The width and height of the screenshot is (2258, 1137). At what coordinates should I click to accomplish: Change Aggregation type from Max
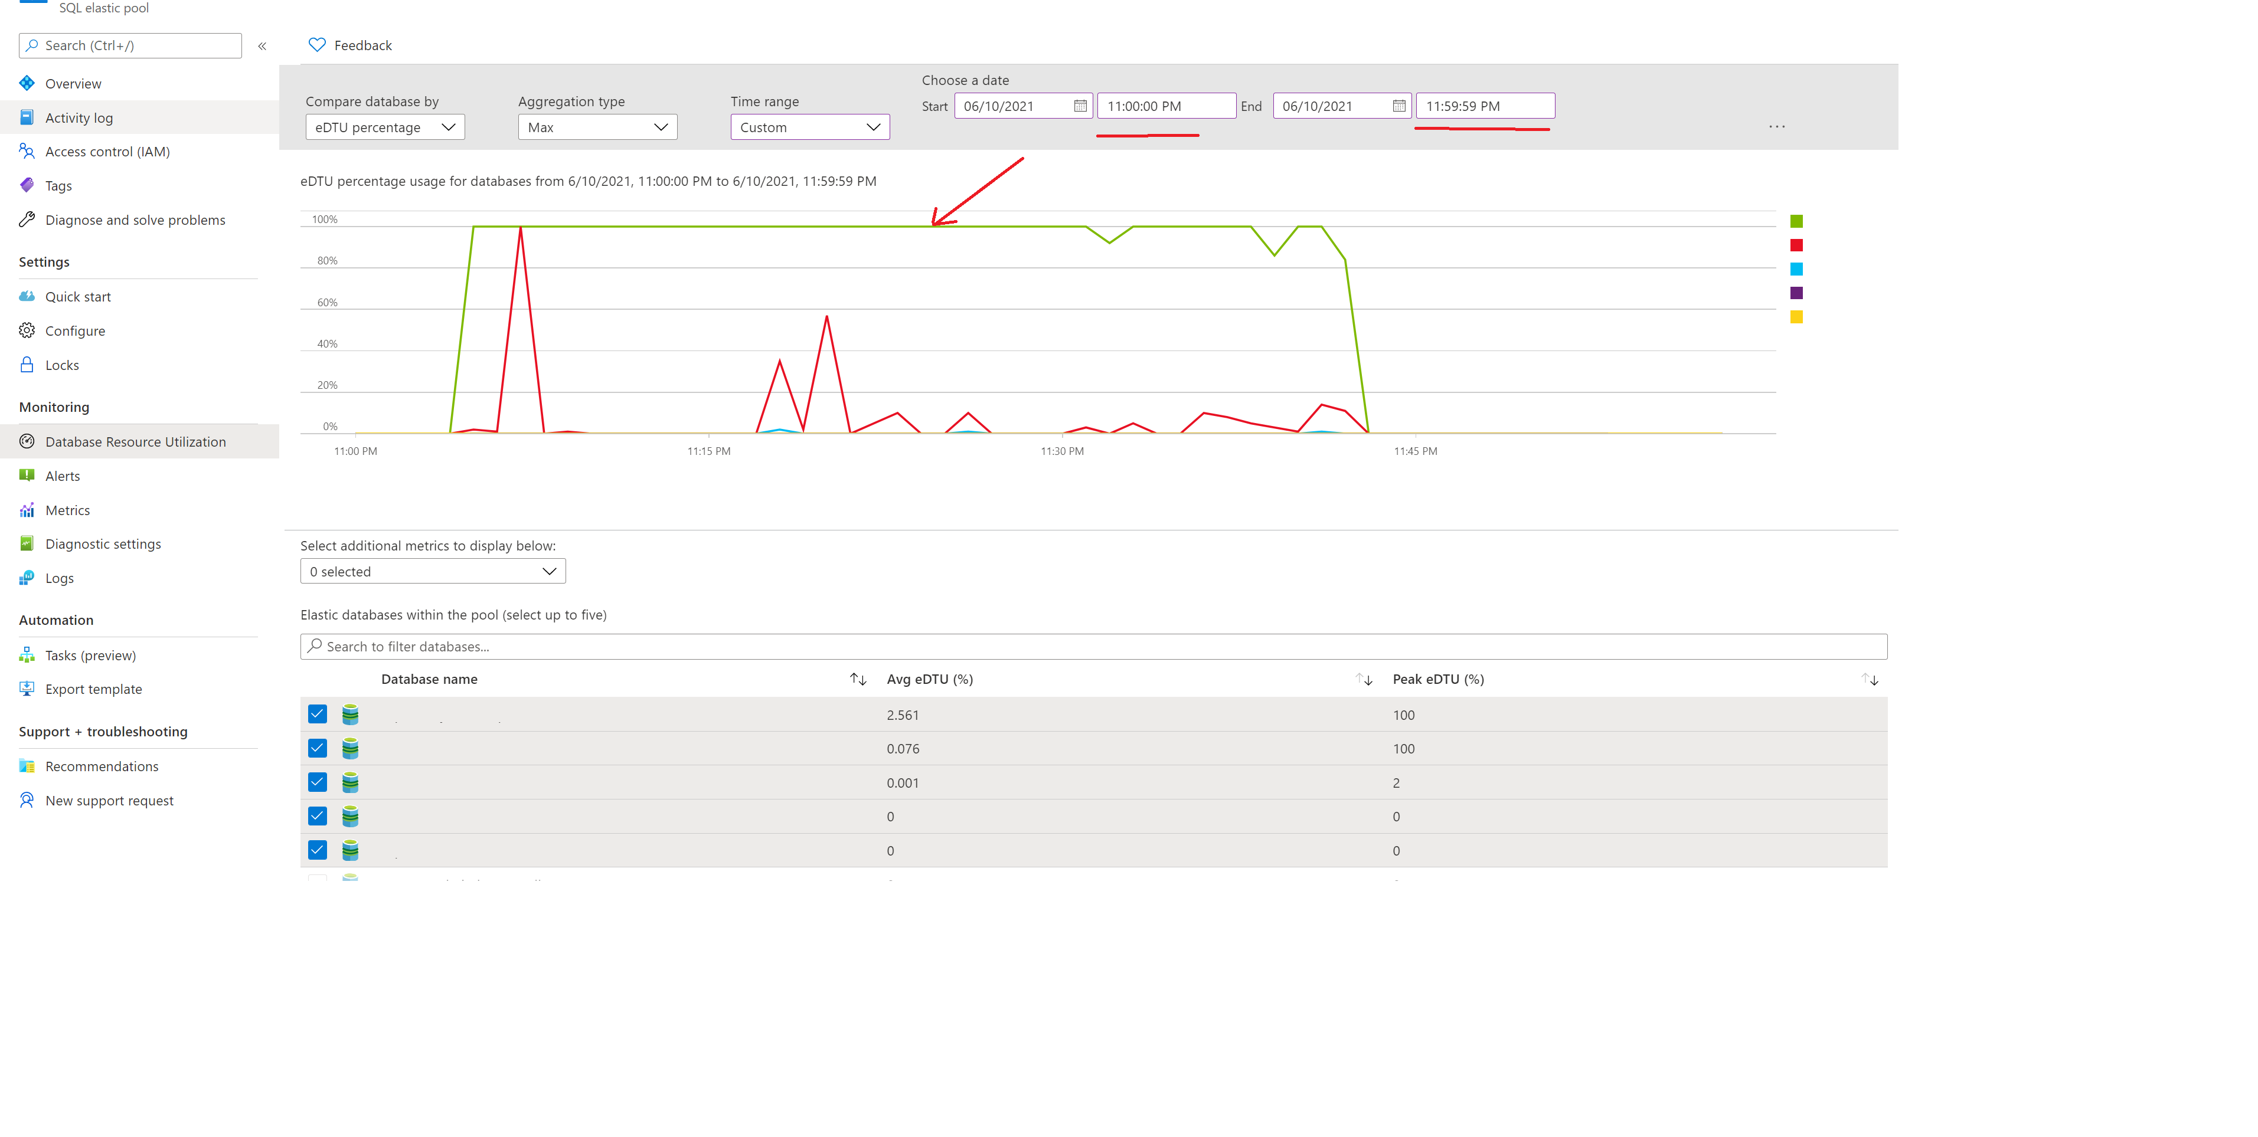pyautogui.click(x=597, y=126)
